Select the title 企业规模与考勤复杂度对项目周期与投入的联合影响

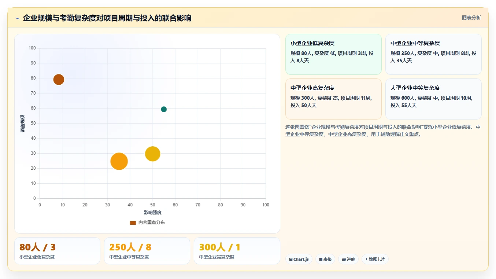pyautogui.click(x=107, y=18)
